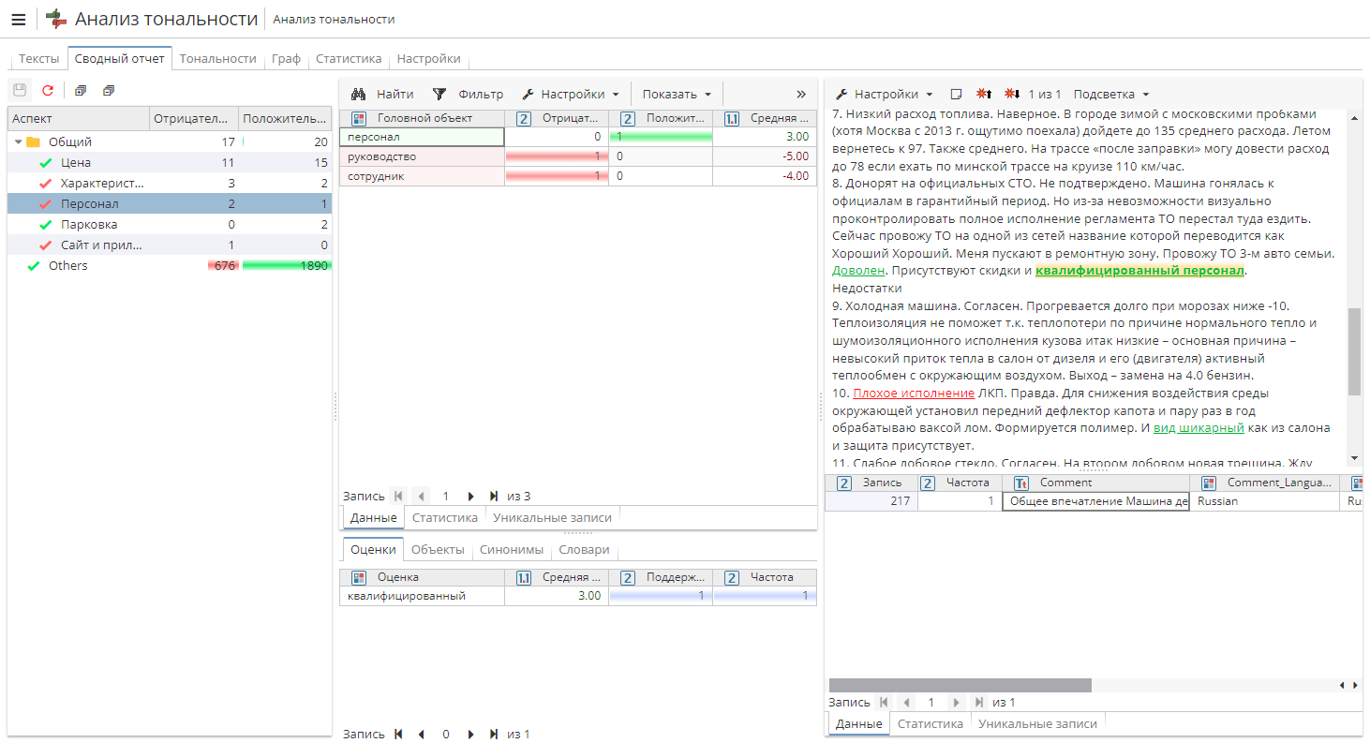Go to next record in comments grid
The height and width of the screenshot is (743, 1370).
[956, 703]
